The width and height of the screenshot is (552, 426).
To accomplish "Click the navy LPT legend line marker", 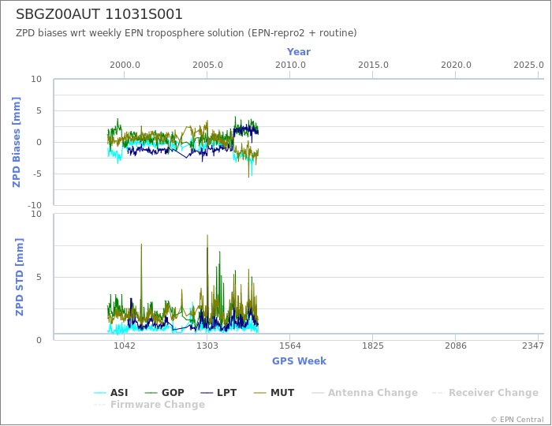I will [x=207, y=393].
